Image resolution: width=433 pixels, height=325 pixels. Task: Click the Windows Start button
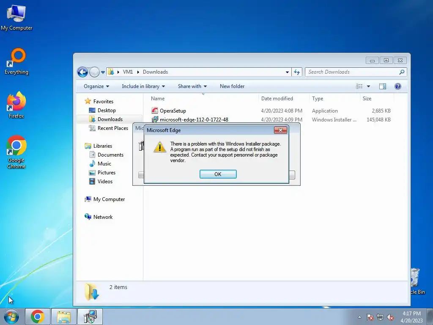point(11,317)
